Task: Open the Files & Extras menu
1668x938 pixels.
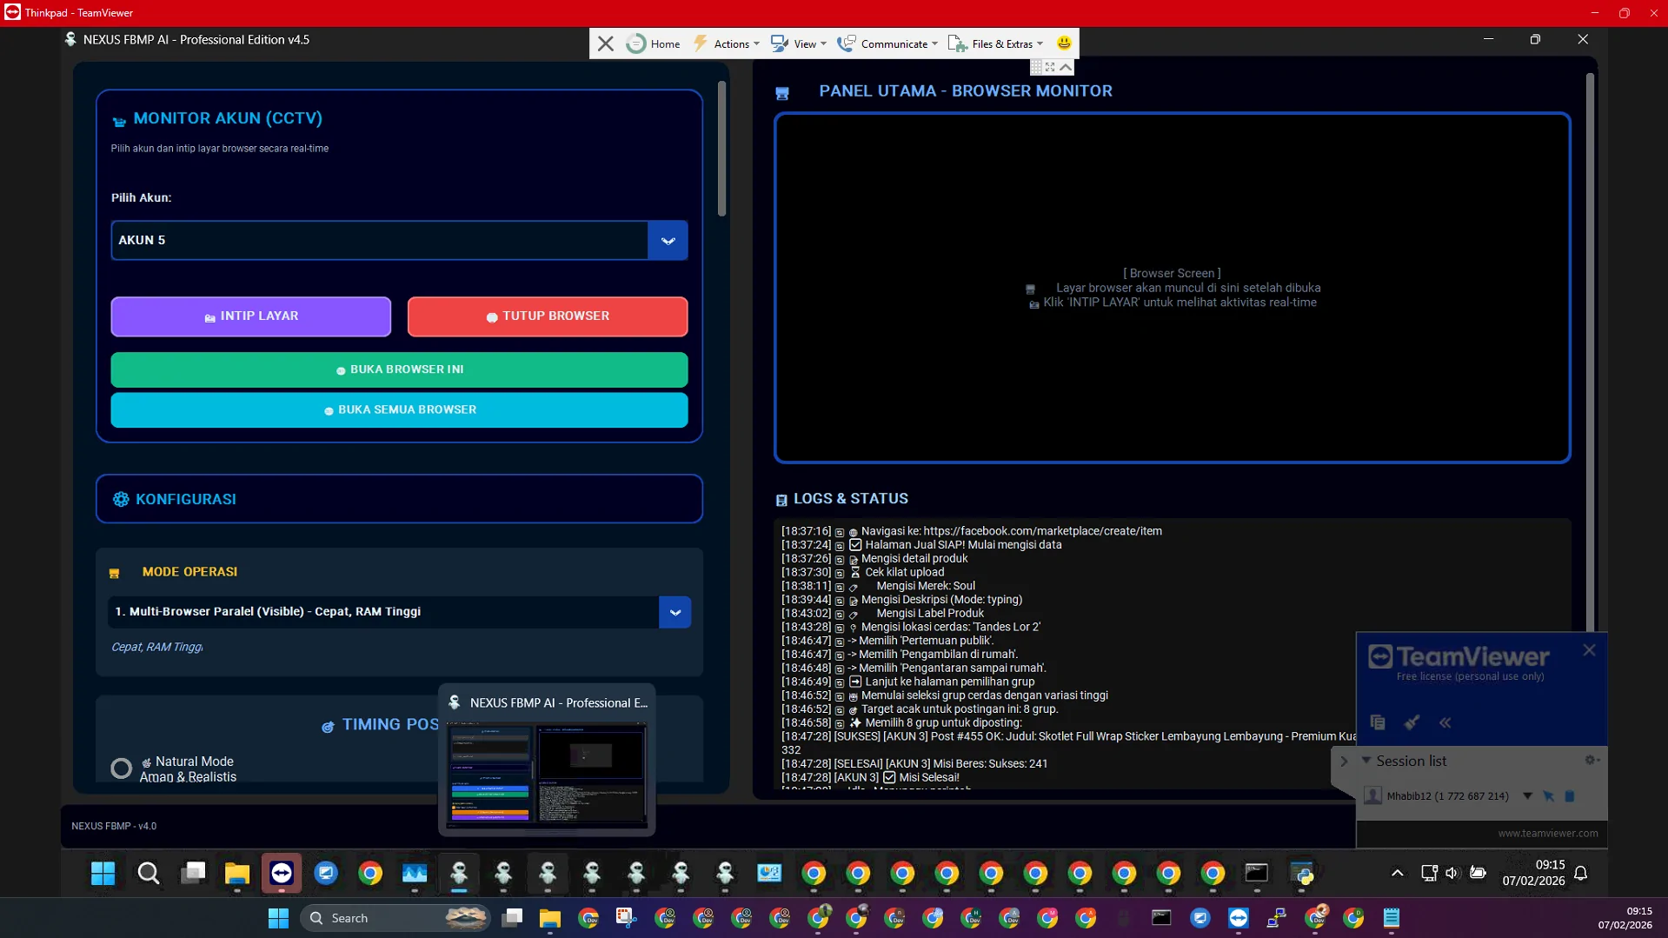Action: [996, 43]
